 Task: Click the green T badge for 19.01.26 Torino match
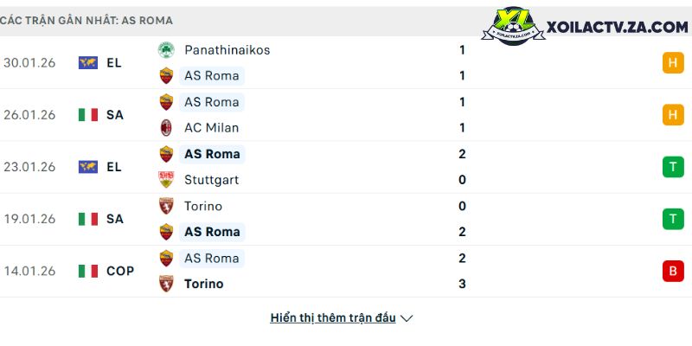(x=672, y=219)
